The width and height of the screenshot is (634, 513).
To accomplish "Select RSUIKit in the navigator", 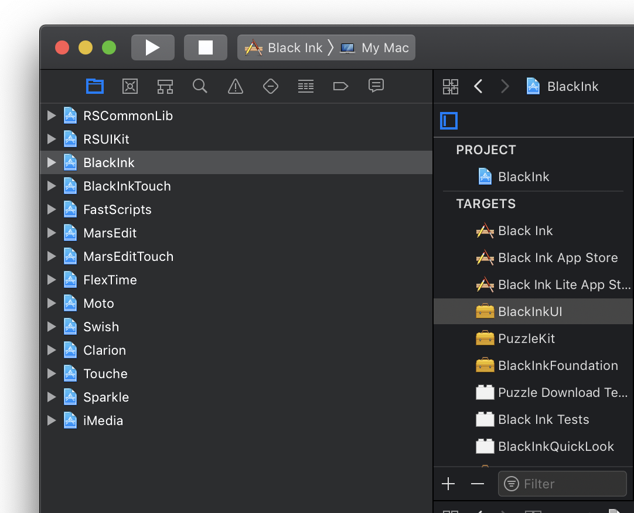I will point(237,139).
